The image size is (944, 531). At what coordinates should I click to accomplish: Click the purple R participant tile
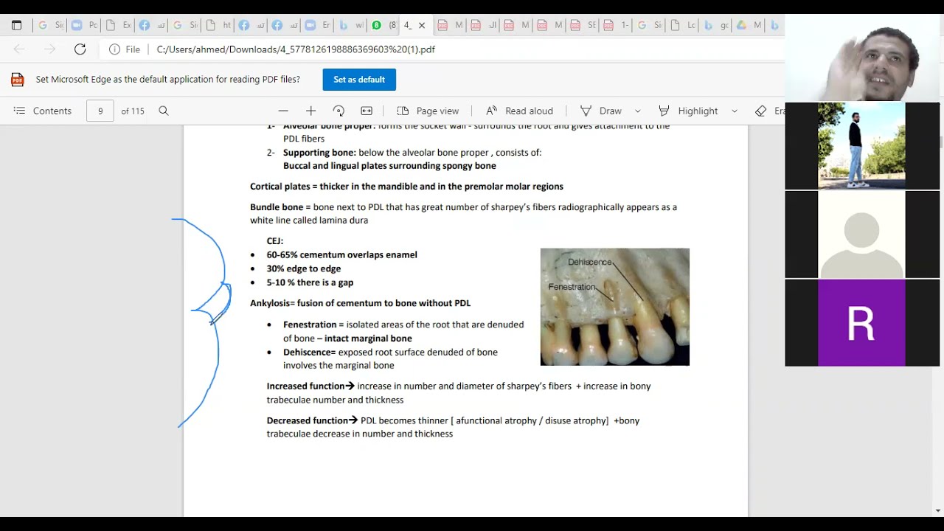pyautogui.click(x=861, y=323)
